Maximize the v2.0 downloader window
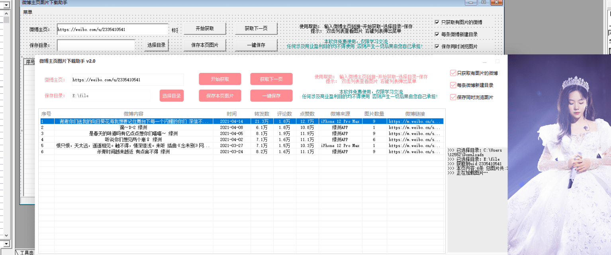 click(497, 62)
